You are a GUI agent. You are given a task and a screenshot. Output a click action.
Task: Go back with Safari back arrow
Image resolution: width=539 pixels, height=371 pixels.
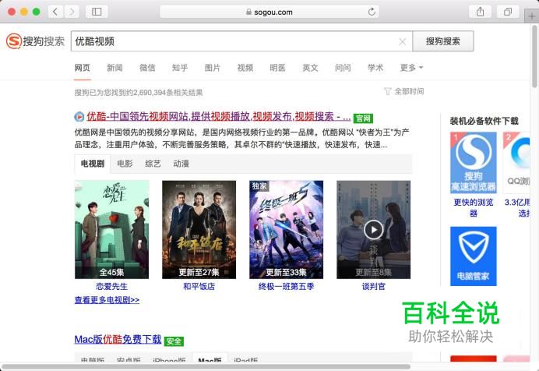click(x=55, y=12)
